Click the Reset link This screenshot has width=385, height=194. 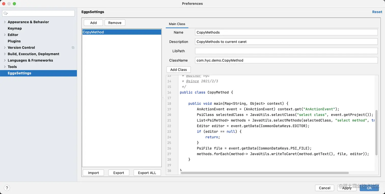coord(377,12)
